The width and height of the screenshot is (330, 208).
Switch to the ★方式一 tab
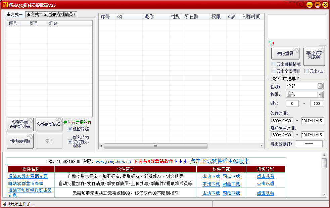(x=15, y=14)
